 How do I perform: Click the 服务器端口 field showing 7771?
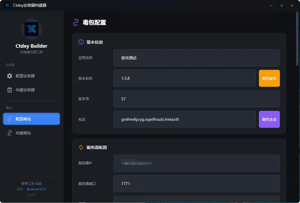[x=196, y=184]
